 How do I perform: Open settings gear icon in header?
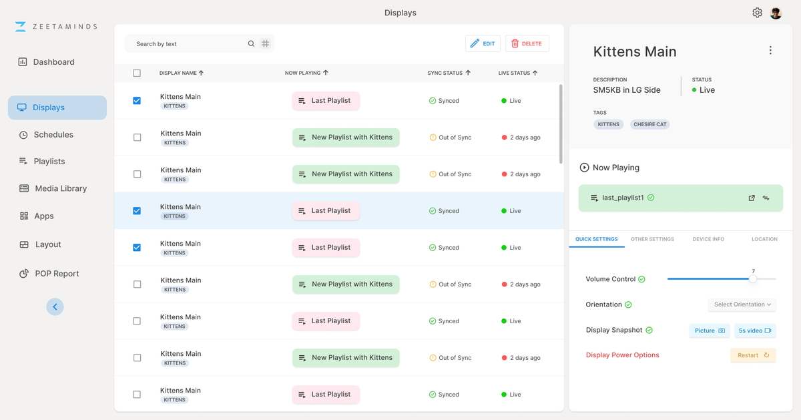click(x=757, y=13)
